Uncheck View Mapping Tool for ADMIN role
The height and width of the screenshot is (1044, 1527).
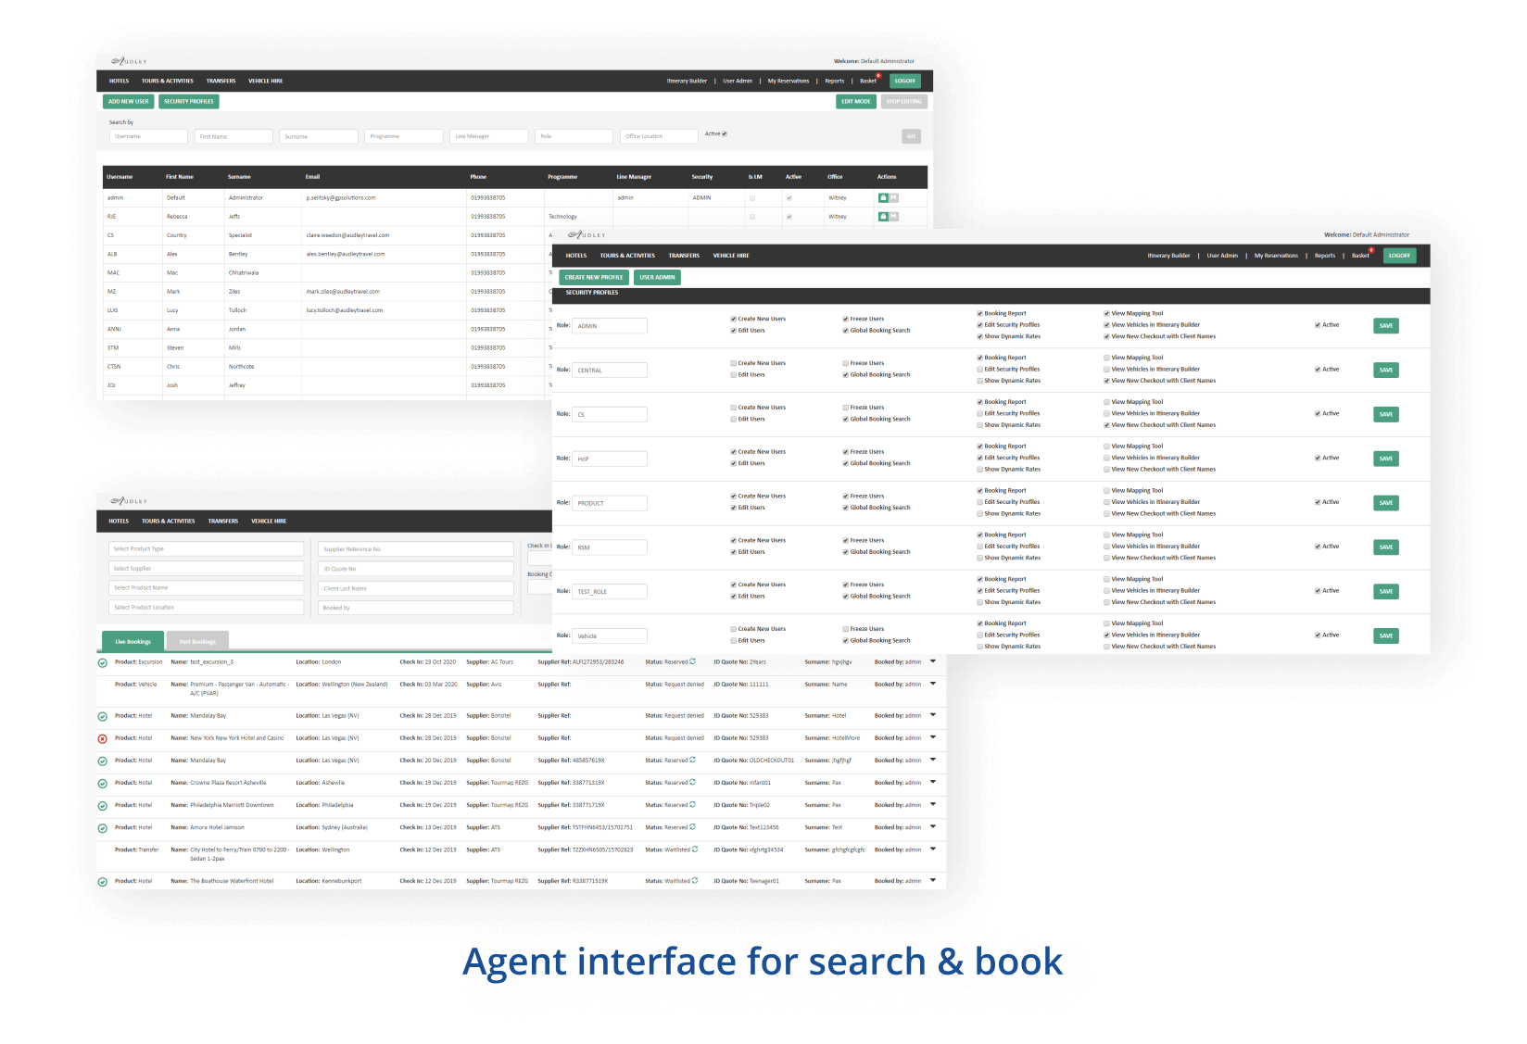point(1106,313)
